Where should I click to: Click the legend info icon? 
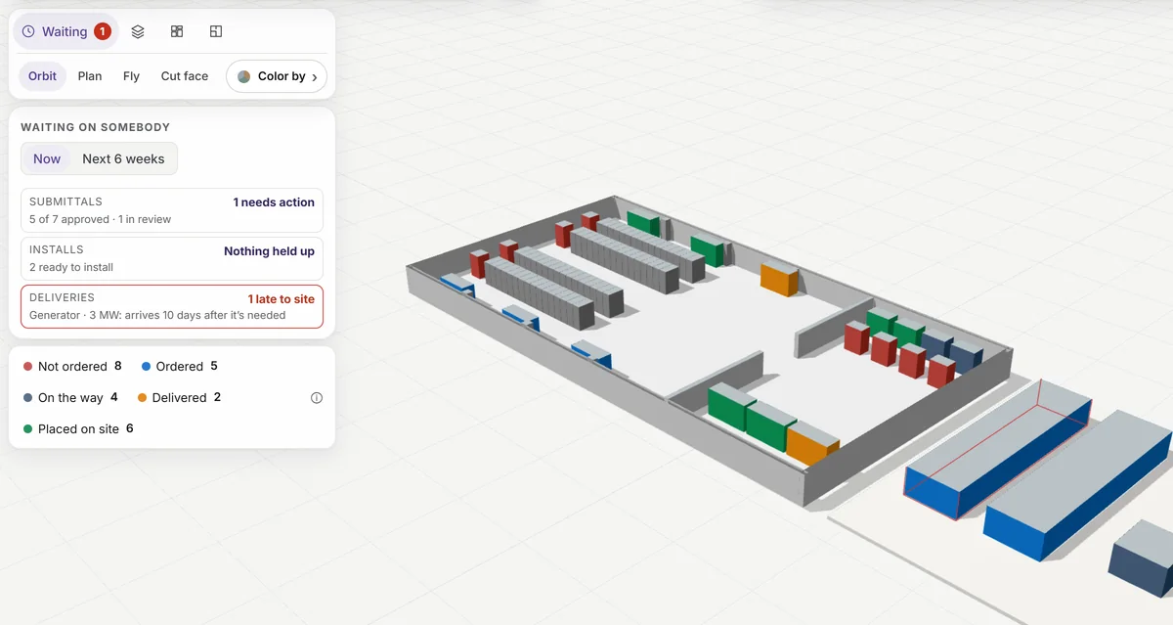click(x=316, y=398)
